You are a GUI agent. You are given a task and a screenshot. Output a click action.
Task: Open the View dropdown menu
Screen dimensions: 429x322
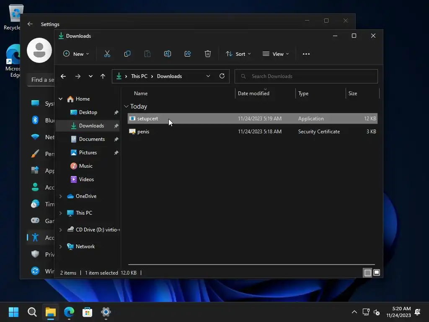[276, 54]
